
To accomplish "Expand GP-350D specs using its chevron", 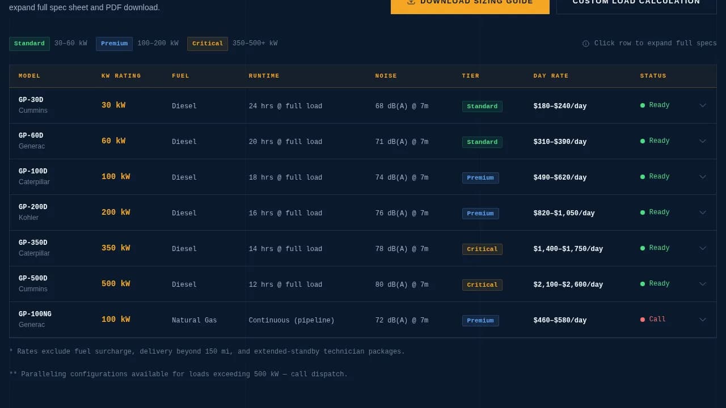I will (x=703, y=248).
